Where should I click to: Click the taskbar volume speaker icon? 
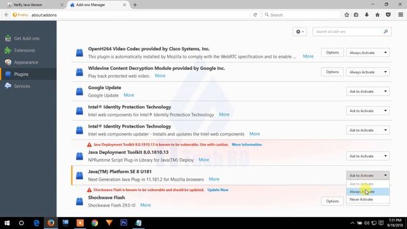pos(367,223)
